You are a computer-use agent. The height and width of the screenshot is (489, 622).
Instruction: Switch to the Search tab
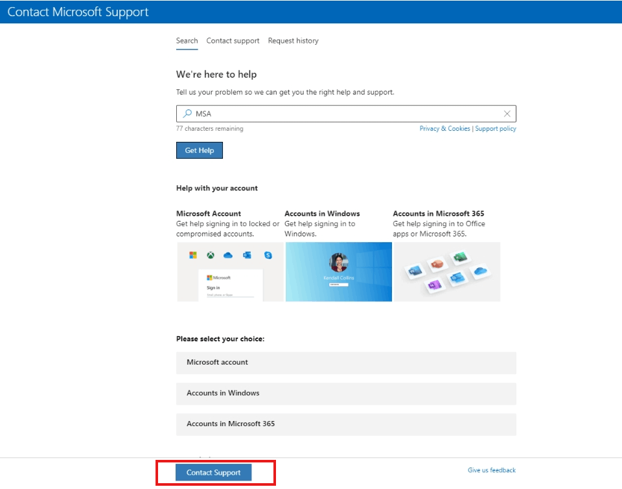187,40
